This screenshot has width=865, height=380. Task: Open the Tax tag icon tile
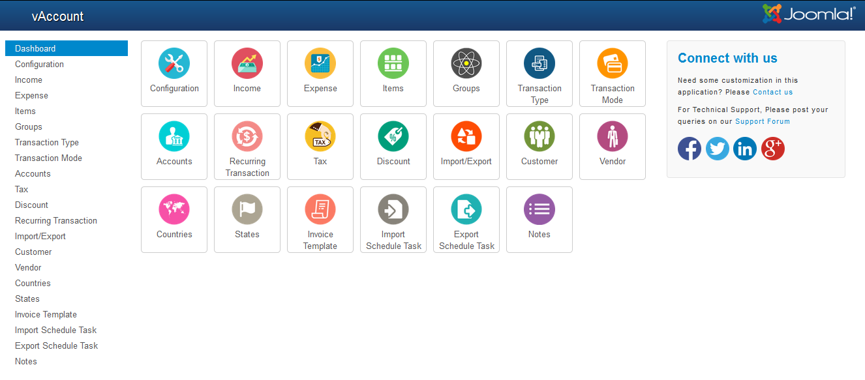click(320, 147)
